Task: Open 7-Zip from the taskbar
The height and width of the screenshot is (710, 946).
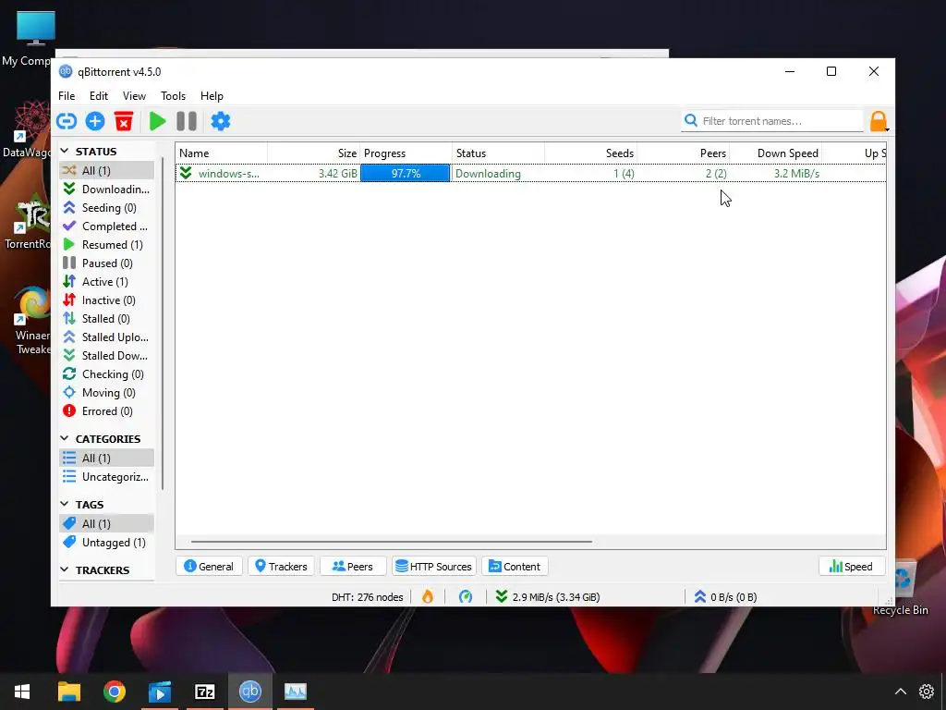Action: (204, 692)
